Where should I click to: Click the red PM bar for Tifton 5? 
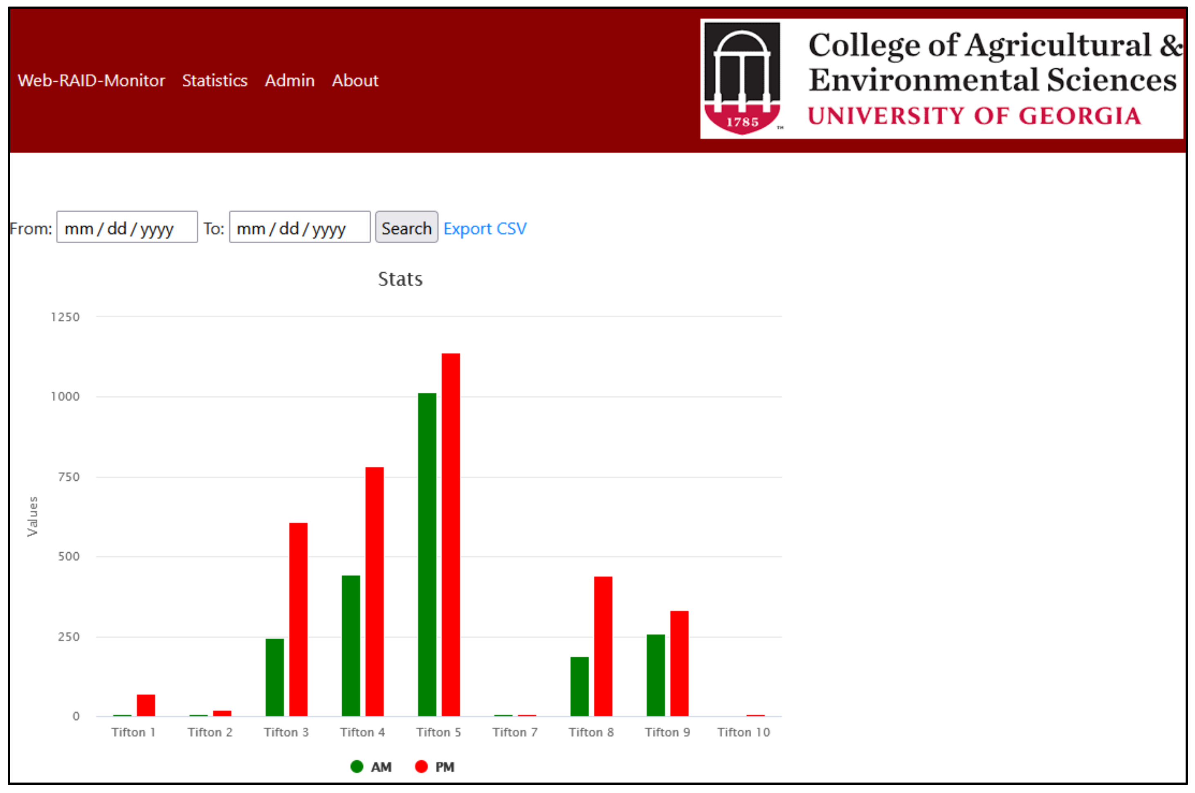450,535
